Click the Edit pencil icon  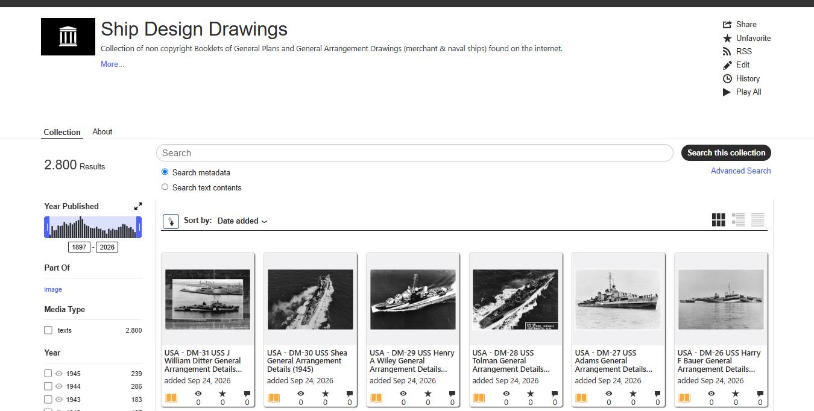point(727,64)
